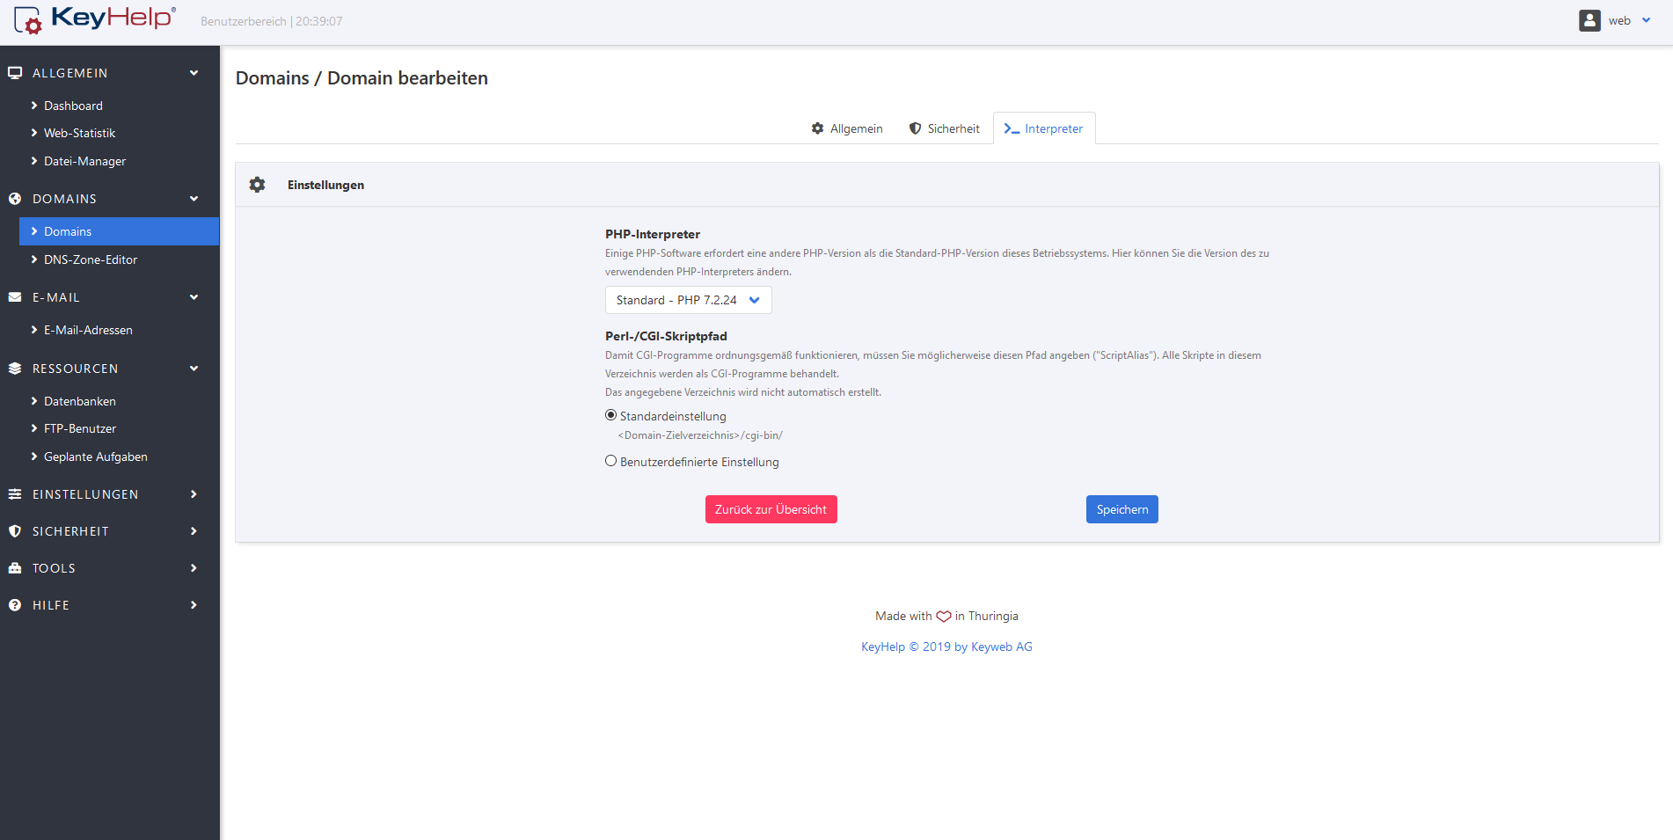Open the web user account menu
The image size is (1673, 840).
[x=1617, y=21]
